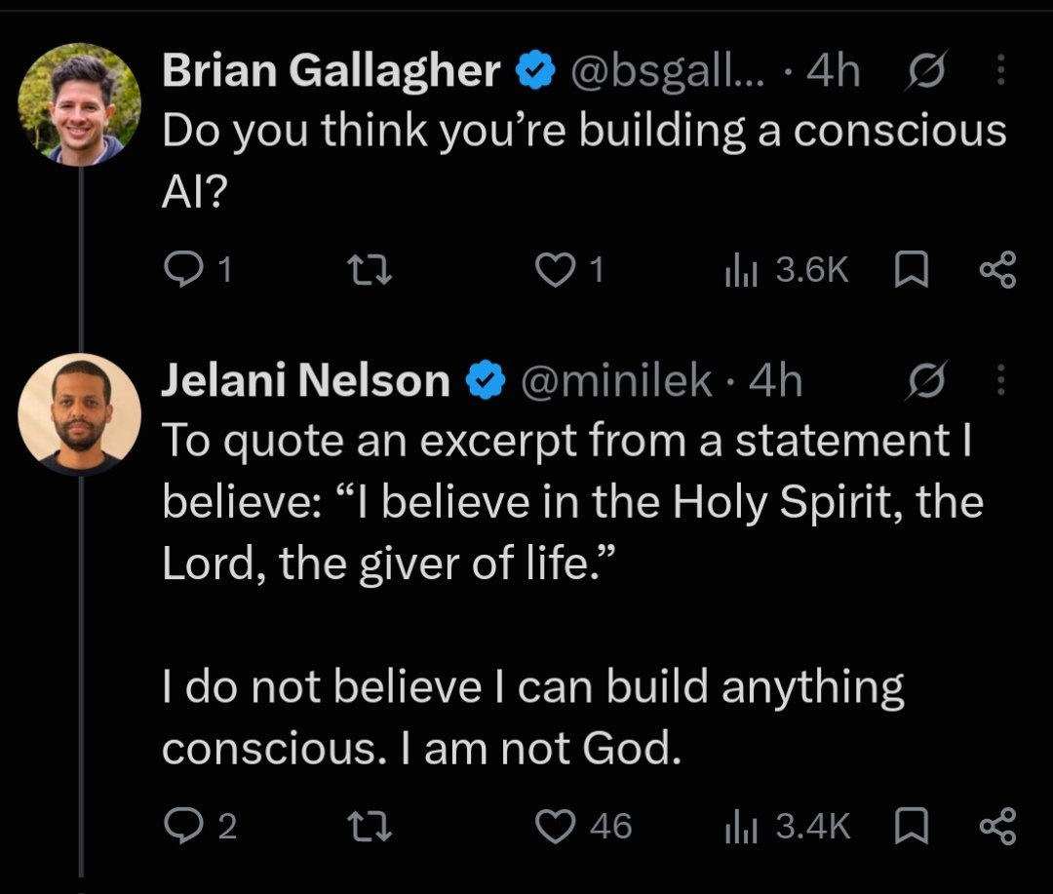The image size is (1053, 894).
Task: Bookmark Jelani Nelson's reply
Action: point(912,826)
